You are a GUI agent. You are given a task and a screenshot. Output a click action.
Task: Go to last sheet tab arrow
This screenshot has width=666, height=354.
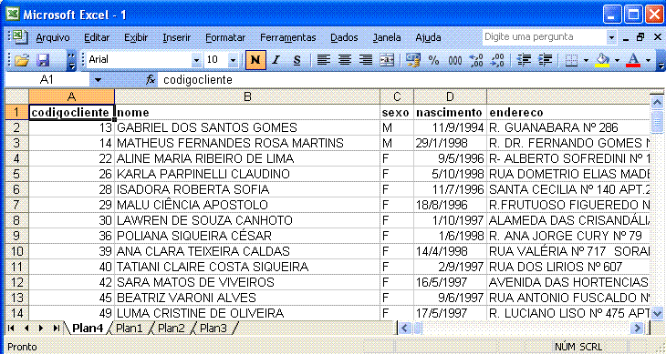56,328
